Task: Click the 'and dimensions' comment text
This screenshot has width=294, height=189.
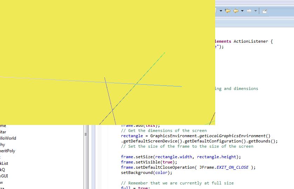Action: click(241, 89)
